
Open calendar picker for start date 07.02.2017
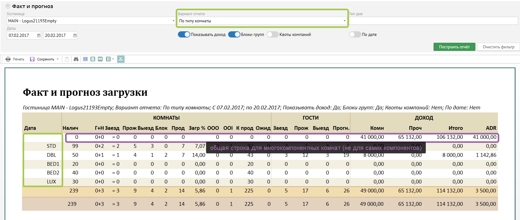pyautogui.click(x=39, y=35)
